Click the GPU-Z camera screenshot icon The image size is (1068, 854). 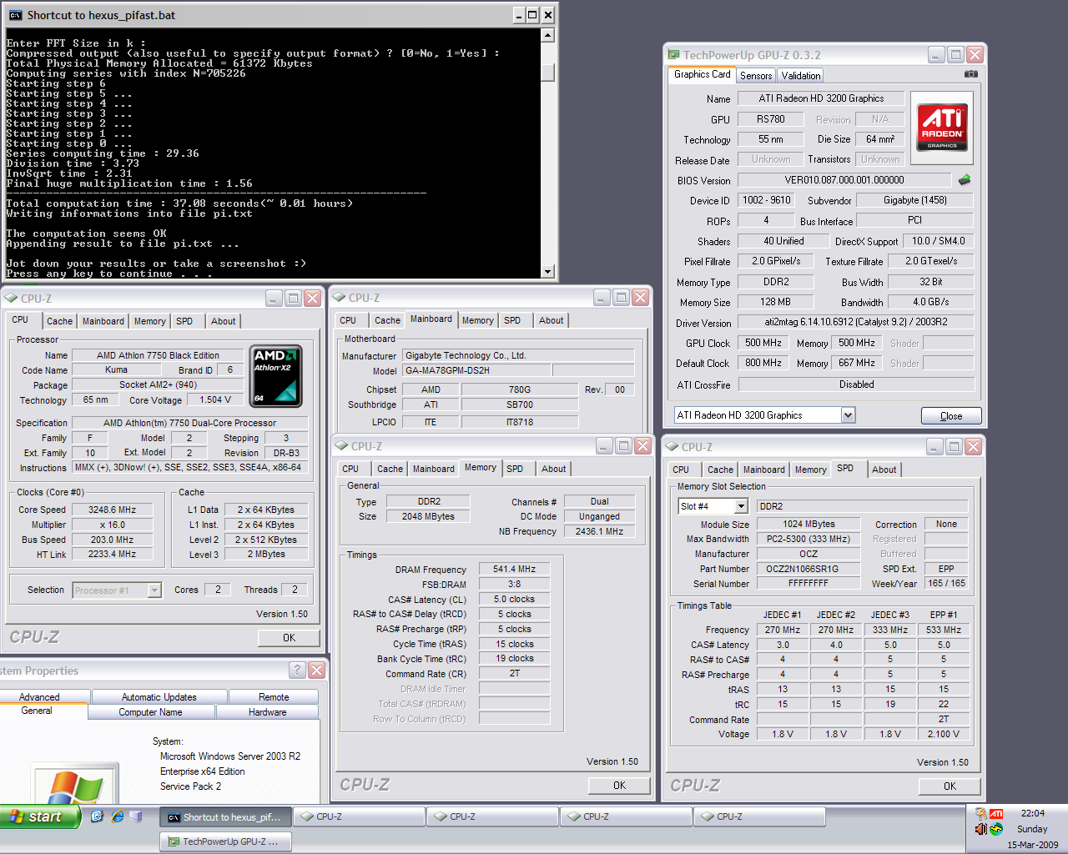point(971,74)
